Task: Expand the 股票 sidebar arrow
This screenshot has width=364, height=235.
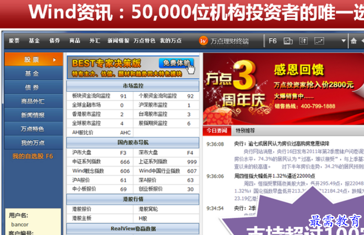Action: [54, 59]
